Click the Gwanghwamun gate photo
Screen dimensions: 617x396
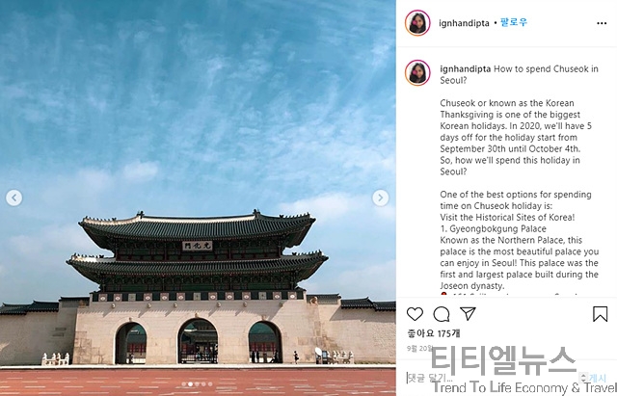pyautogui.click(x=198, y=198)
